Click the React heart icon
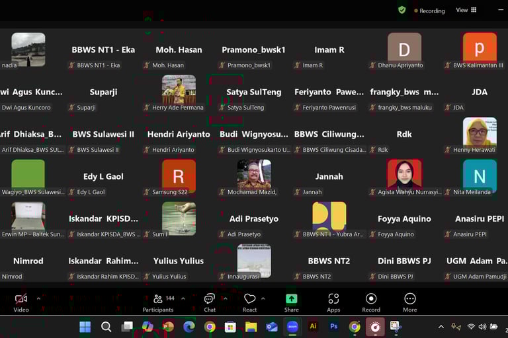Image resolution: width=508 pixels, height=338 pixels. (x=249, y=299)
